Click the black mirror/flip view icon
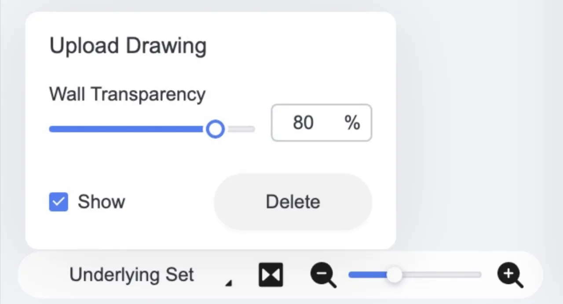Image resolution: width=563 pixels, height=304 pixels. (x=271, y=275)
